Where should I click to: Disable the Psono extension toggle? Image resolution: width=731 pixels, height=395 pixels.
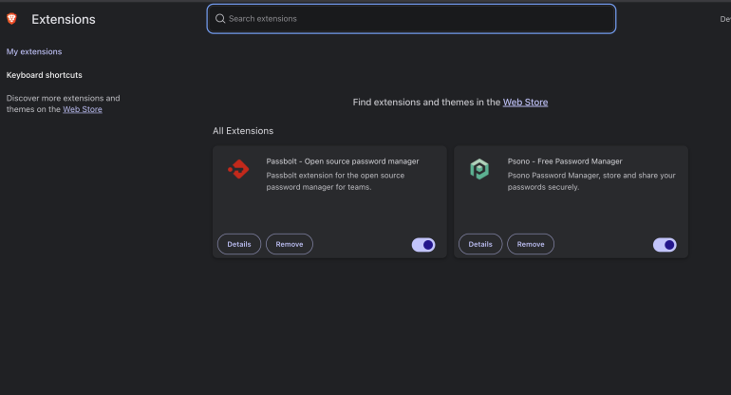[x=665, y=245]
